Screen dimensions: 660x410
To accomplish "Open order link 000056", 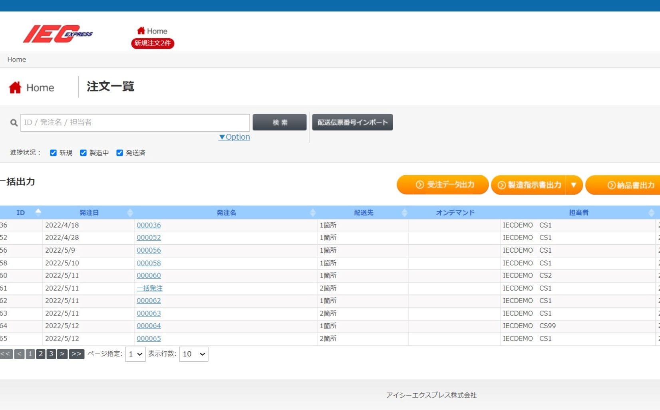I will point(149,250).
